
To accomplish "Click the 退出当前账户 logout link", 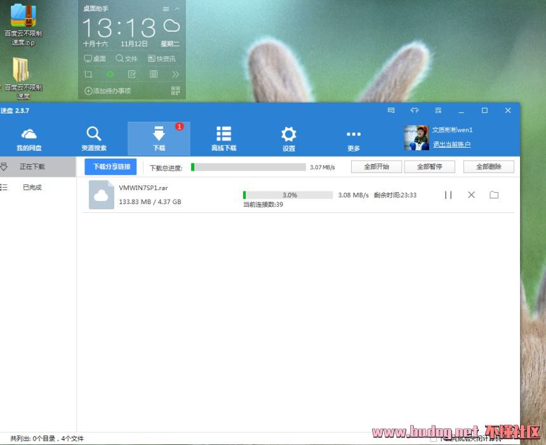I will click(x=451, y=145).
